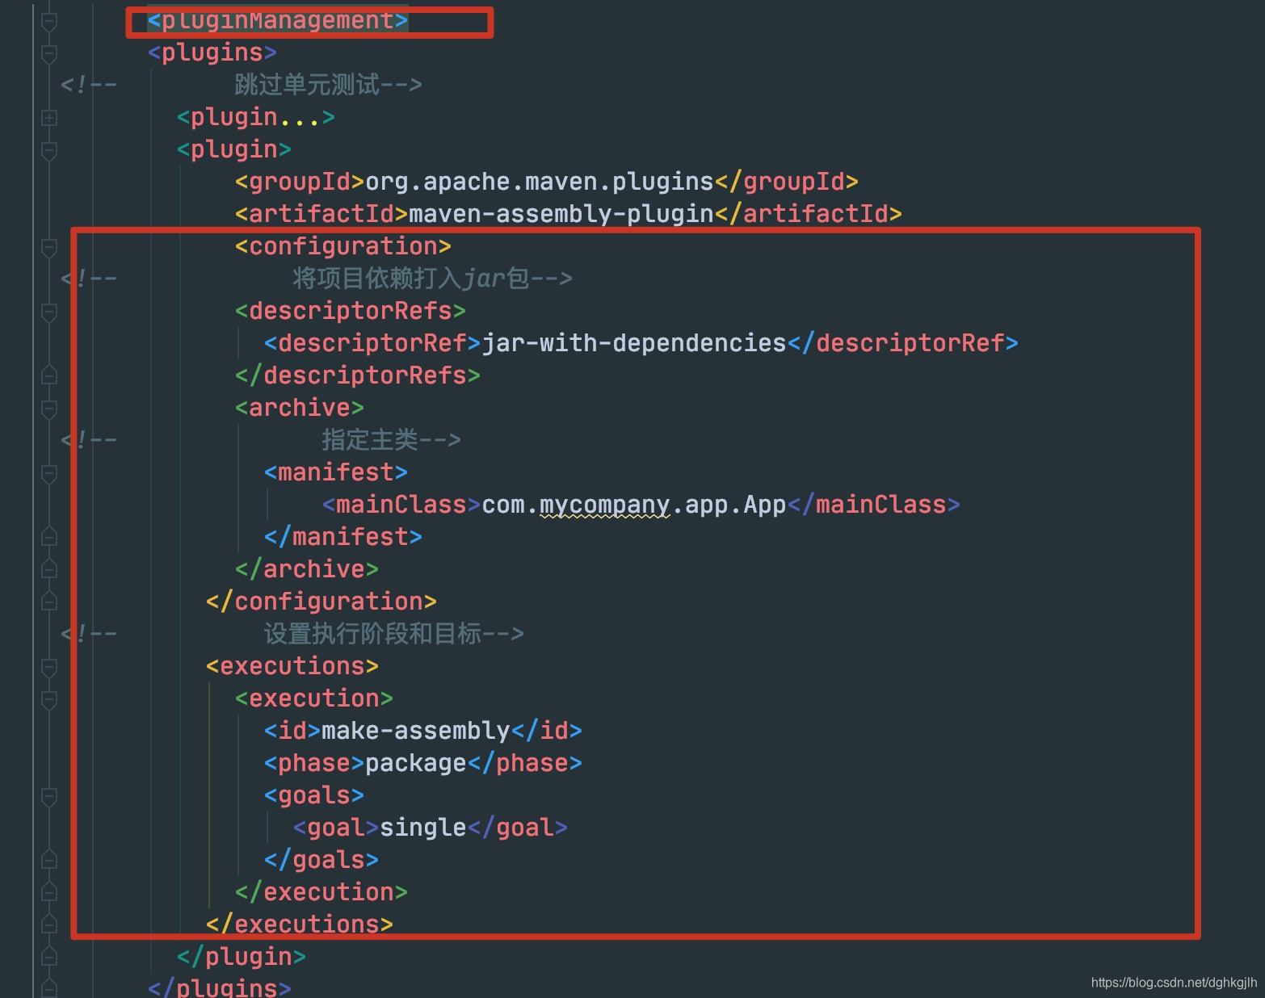Click the closing configuration tag

click(x=322, y=602)
